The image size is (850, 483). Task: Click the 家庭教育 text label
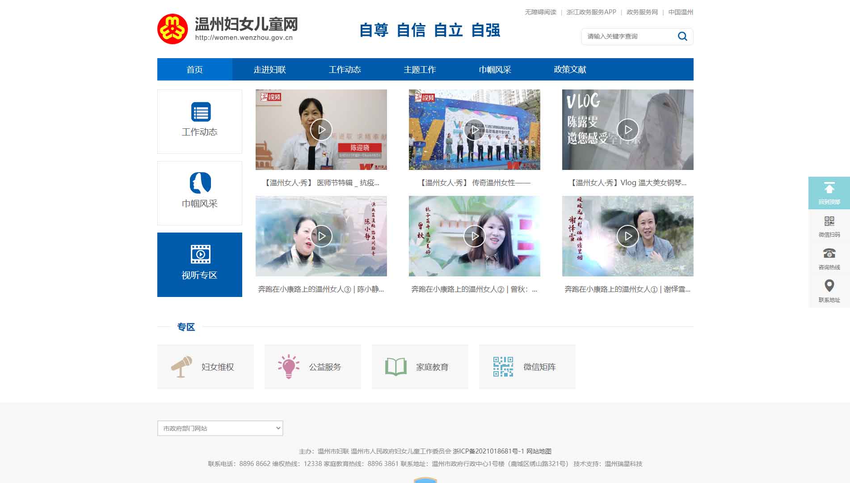432,367
